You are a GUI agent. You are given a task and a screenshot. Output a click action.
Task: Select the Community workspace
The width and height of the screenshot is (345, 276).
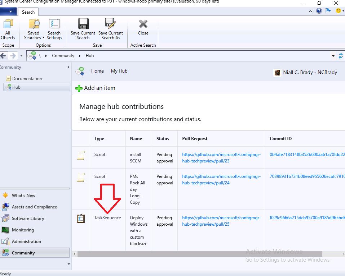coord(35,253)
